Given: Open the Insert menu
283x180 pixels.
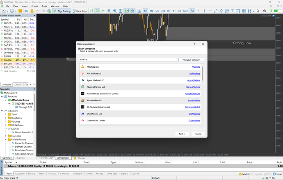Looking at the screenshot, I should [x=25, y=6].
